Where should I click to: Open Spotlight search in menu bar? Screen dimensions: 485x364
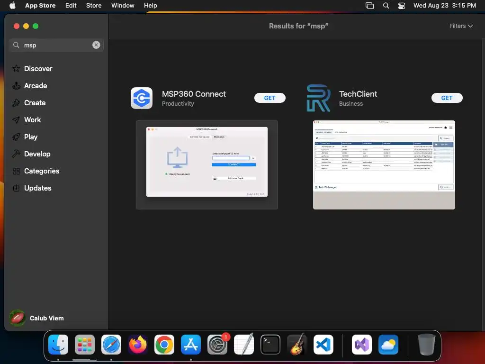[386, 5]
